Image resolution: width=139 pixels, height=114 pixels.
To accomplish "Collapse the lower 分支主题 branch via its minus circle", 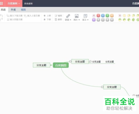I will [102, 87].
